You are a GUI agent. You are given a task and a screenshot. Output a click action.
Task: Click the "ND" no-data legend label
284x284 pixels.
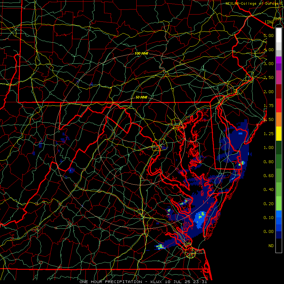click(x=271, y=246)
